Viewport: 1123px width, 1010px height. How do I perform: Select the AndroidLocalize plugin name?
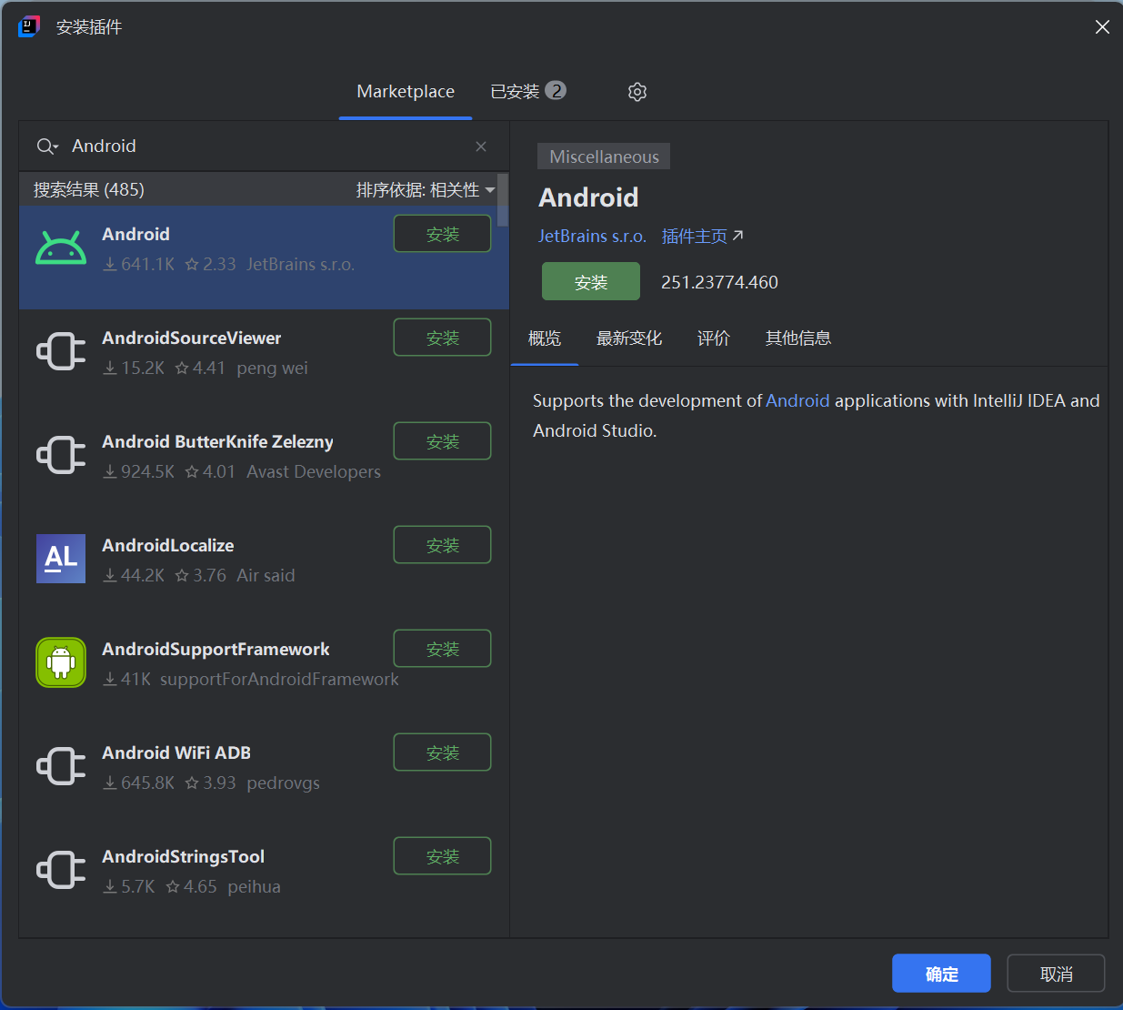tap(168, 546)
